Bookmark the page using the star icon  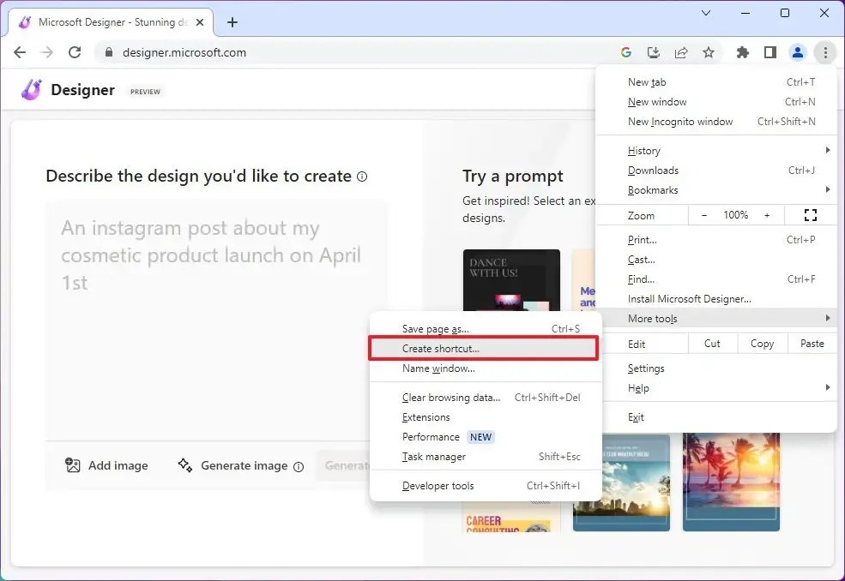[709, 52]
